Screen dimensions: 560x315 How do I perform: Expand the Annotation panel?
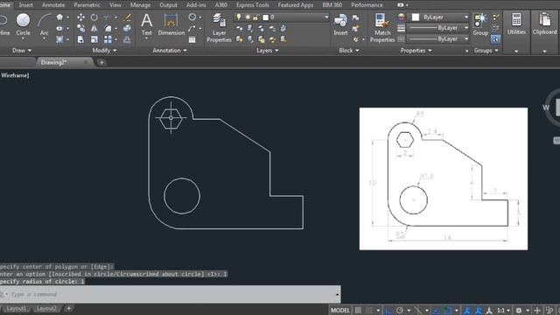170,51
